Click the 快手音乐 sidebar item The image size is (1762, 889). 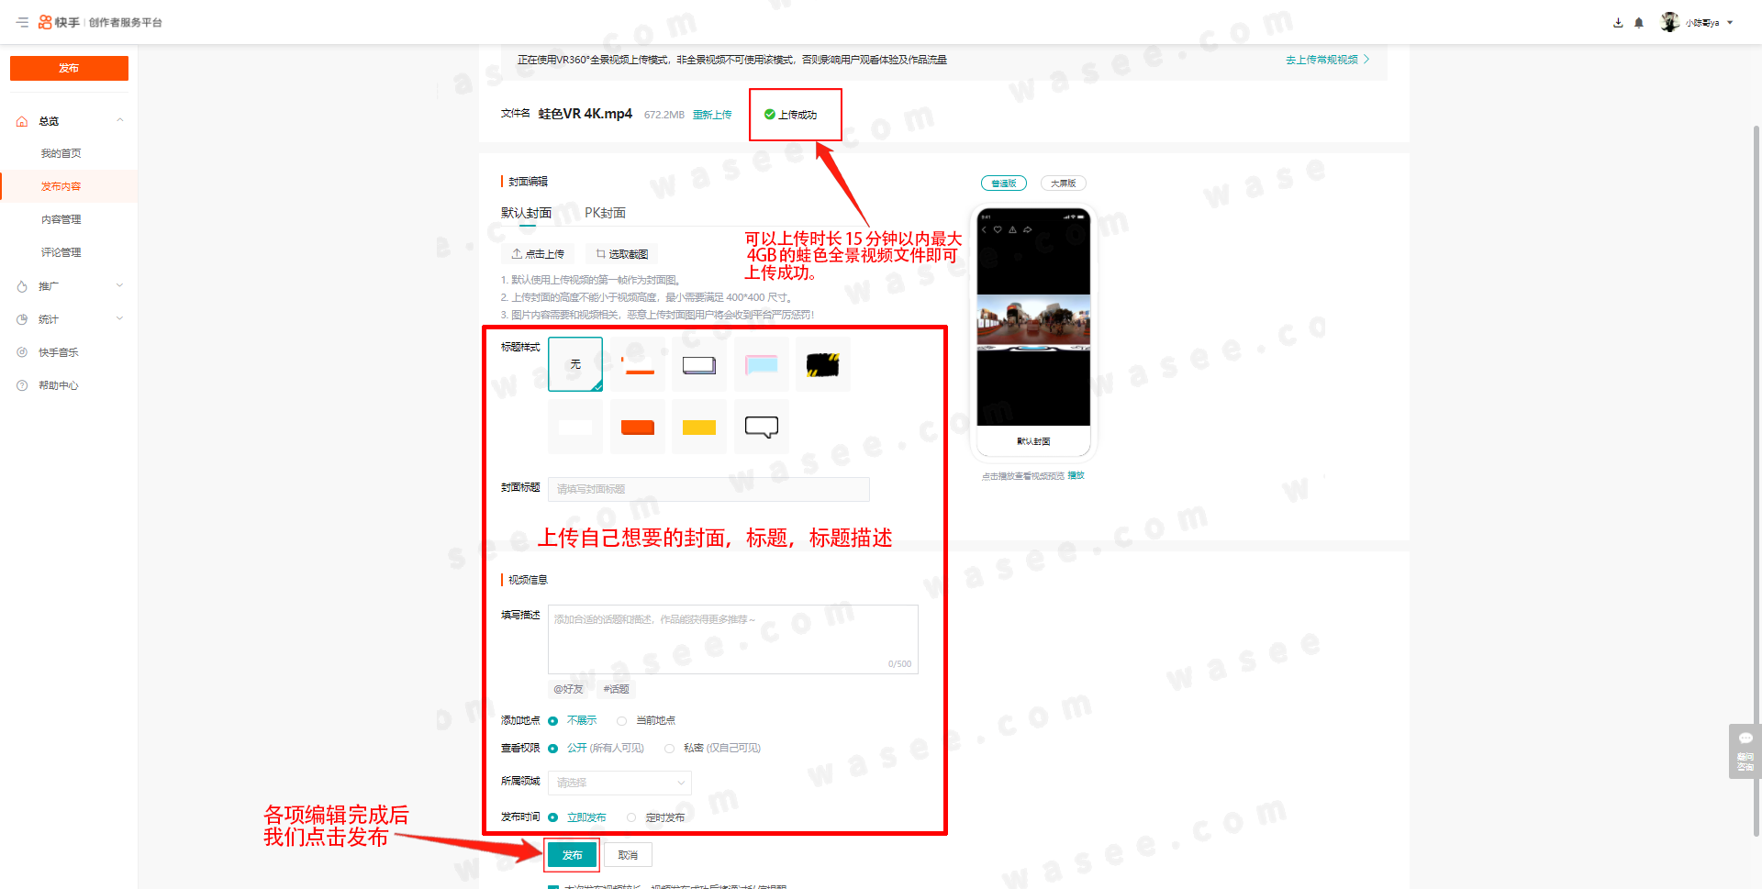pyautogui.click(x=59, y=352)
